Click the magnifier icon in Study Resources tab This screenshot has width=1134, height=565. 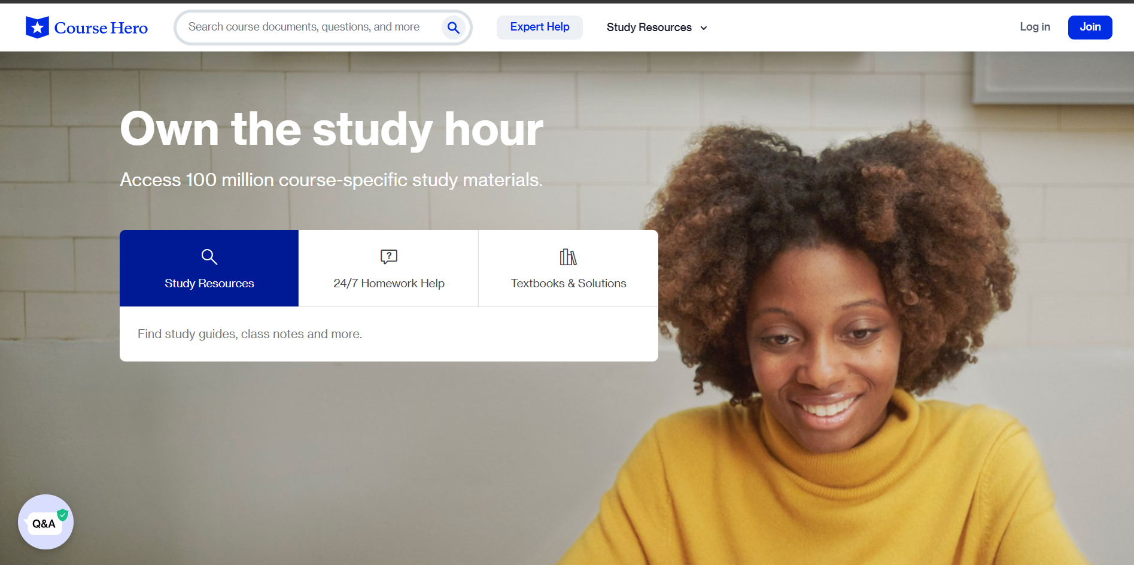(209, 257)
